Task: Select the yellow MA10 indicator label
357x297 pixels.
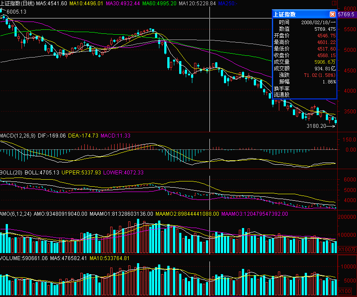Action: tap(86, 3)
